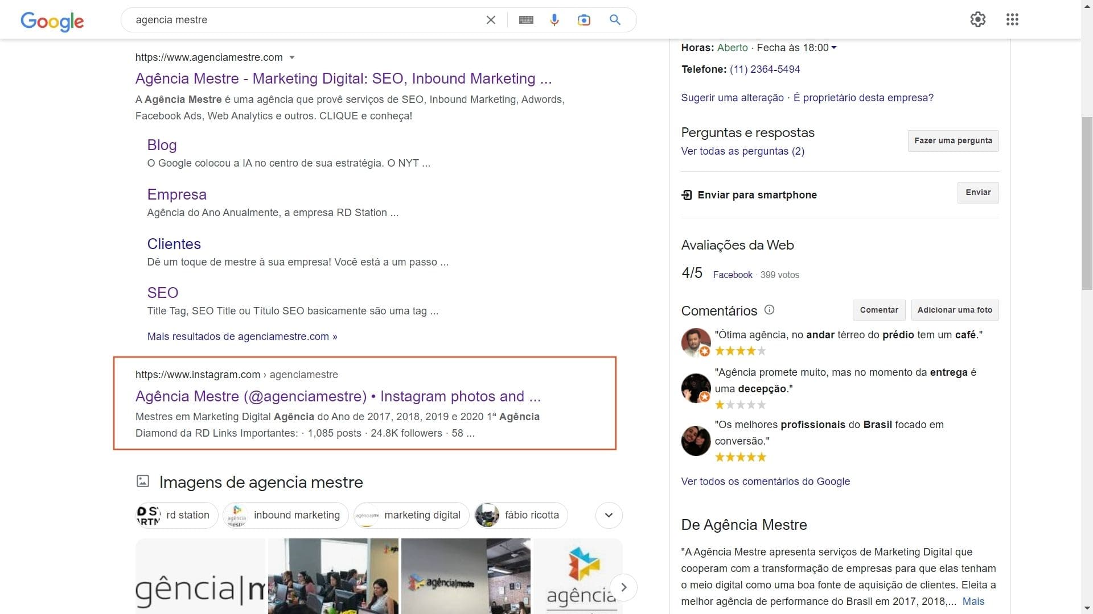The image size is (1093, 614).
Task: Click the next arrow on the images carousel
Action: pos(623,587)
